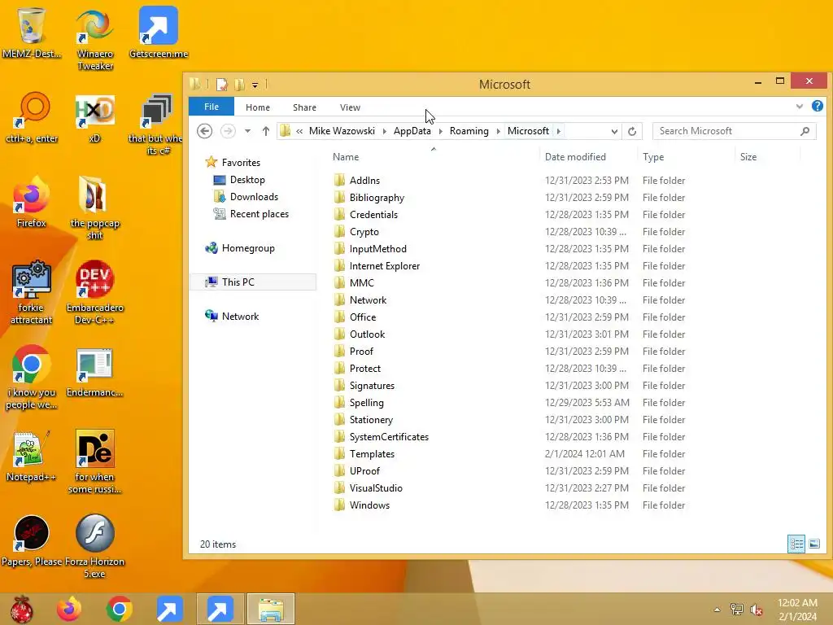Sort by the Type column header
This screenshot has height=625, width=833.
point(687,157)
